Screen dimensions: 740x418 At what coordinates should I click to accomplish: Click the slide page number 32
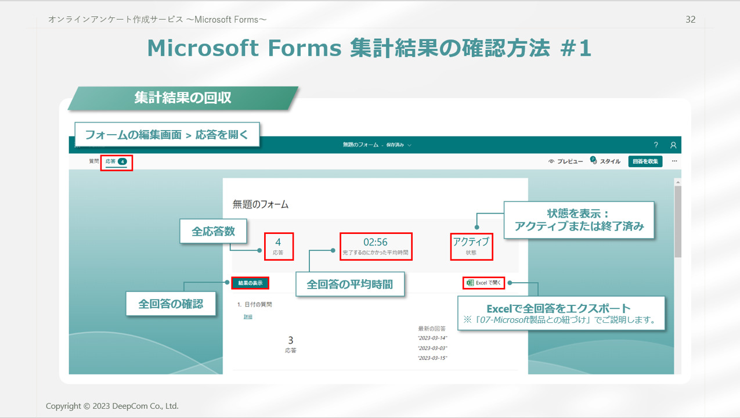click(x=691, y=20)
